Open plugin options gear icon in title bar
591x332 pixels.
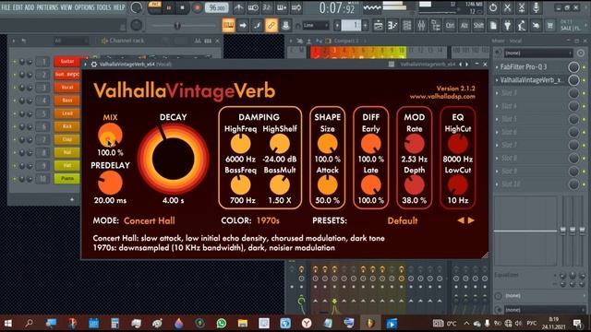[94, 65]
